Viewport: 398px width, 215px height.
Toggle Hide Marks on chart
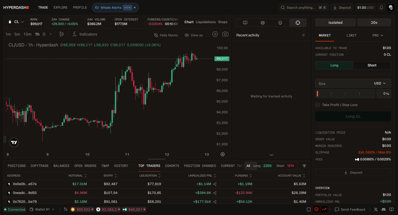coord(166,35)
